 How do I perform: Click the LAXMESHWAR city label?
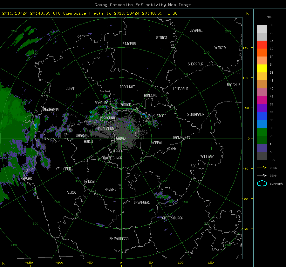pyautogui.click(x=112, y=158)
